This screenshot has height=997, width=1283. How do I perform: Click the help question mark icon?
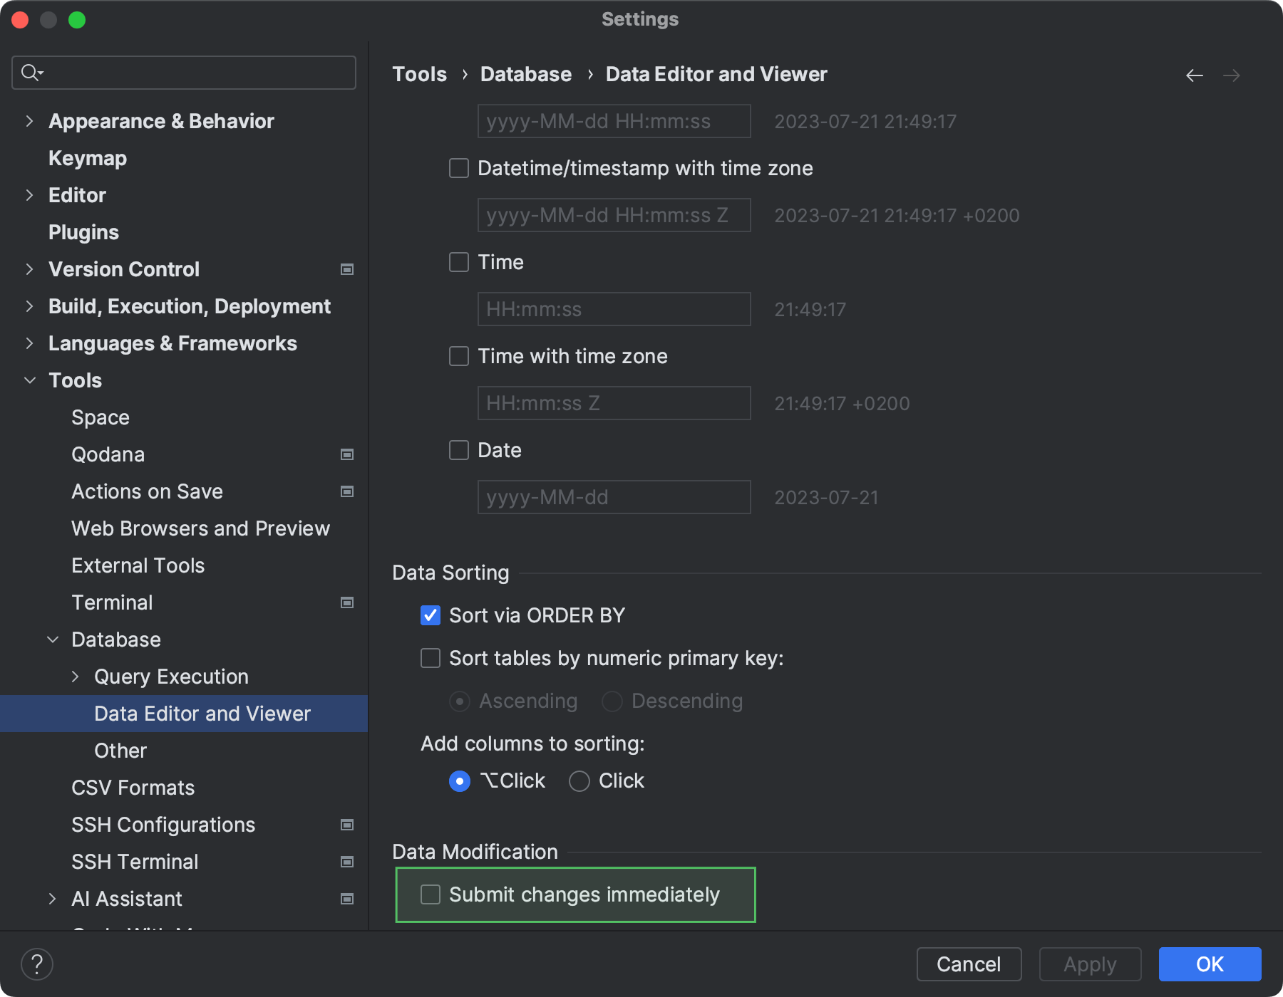(x=38, y=964)
